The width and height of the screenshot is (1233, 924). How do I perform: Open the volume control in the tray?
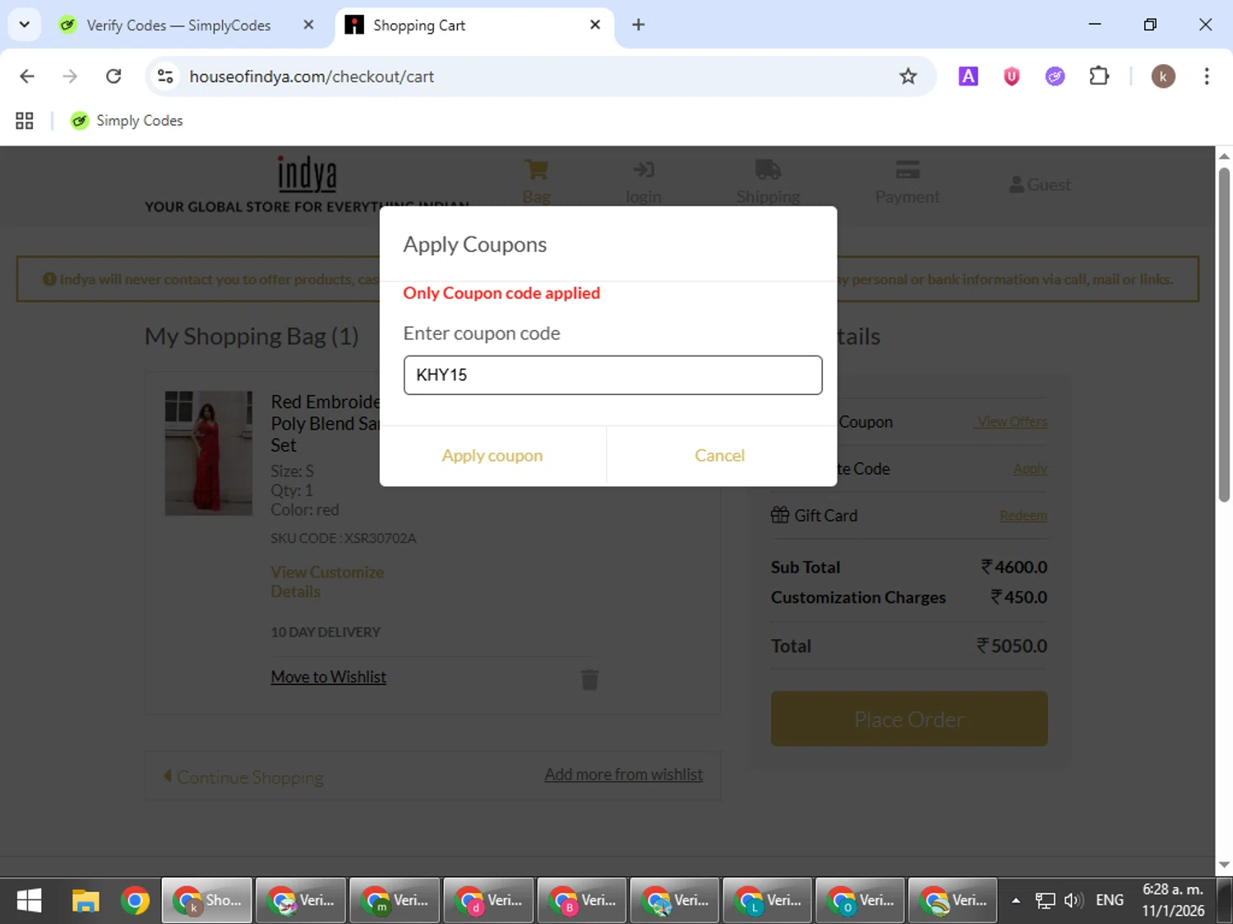click(1073, 901)
